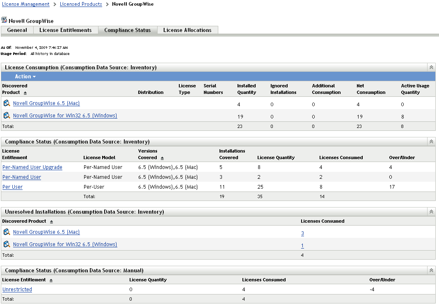Click the Installed Quantity column header
The height and width of the screenshot is (308, 439).
pos(247,89)
